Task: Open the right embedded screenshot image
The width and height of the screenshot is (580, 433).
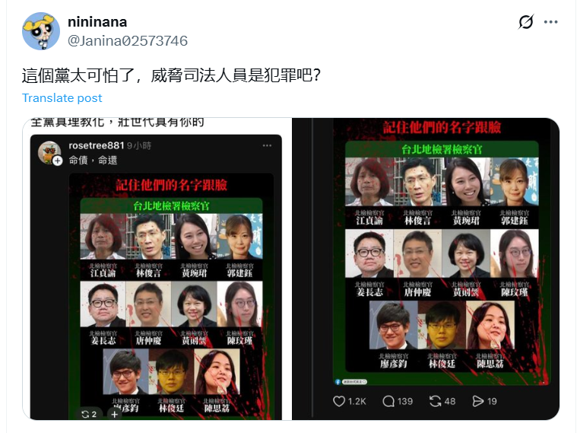Action: point(426,269)
